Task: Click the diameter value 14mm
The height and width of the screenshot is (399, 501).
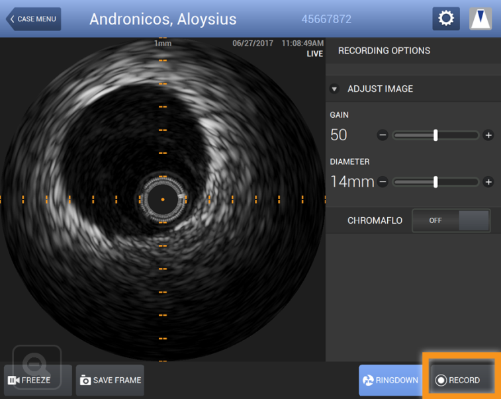Action: click(352, 182)
